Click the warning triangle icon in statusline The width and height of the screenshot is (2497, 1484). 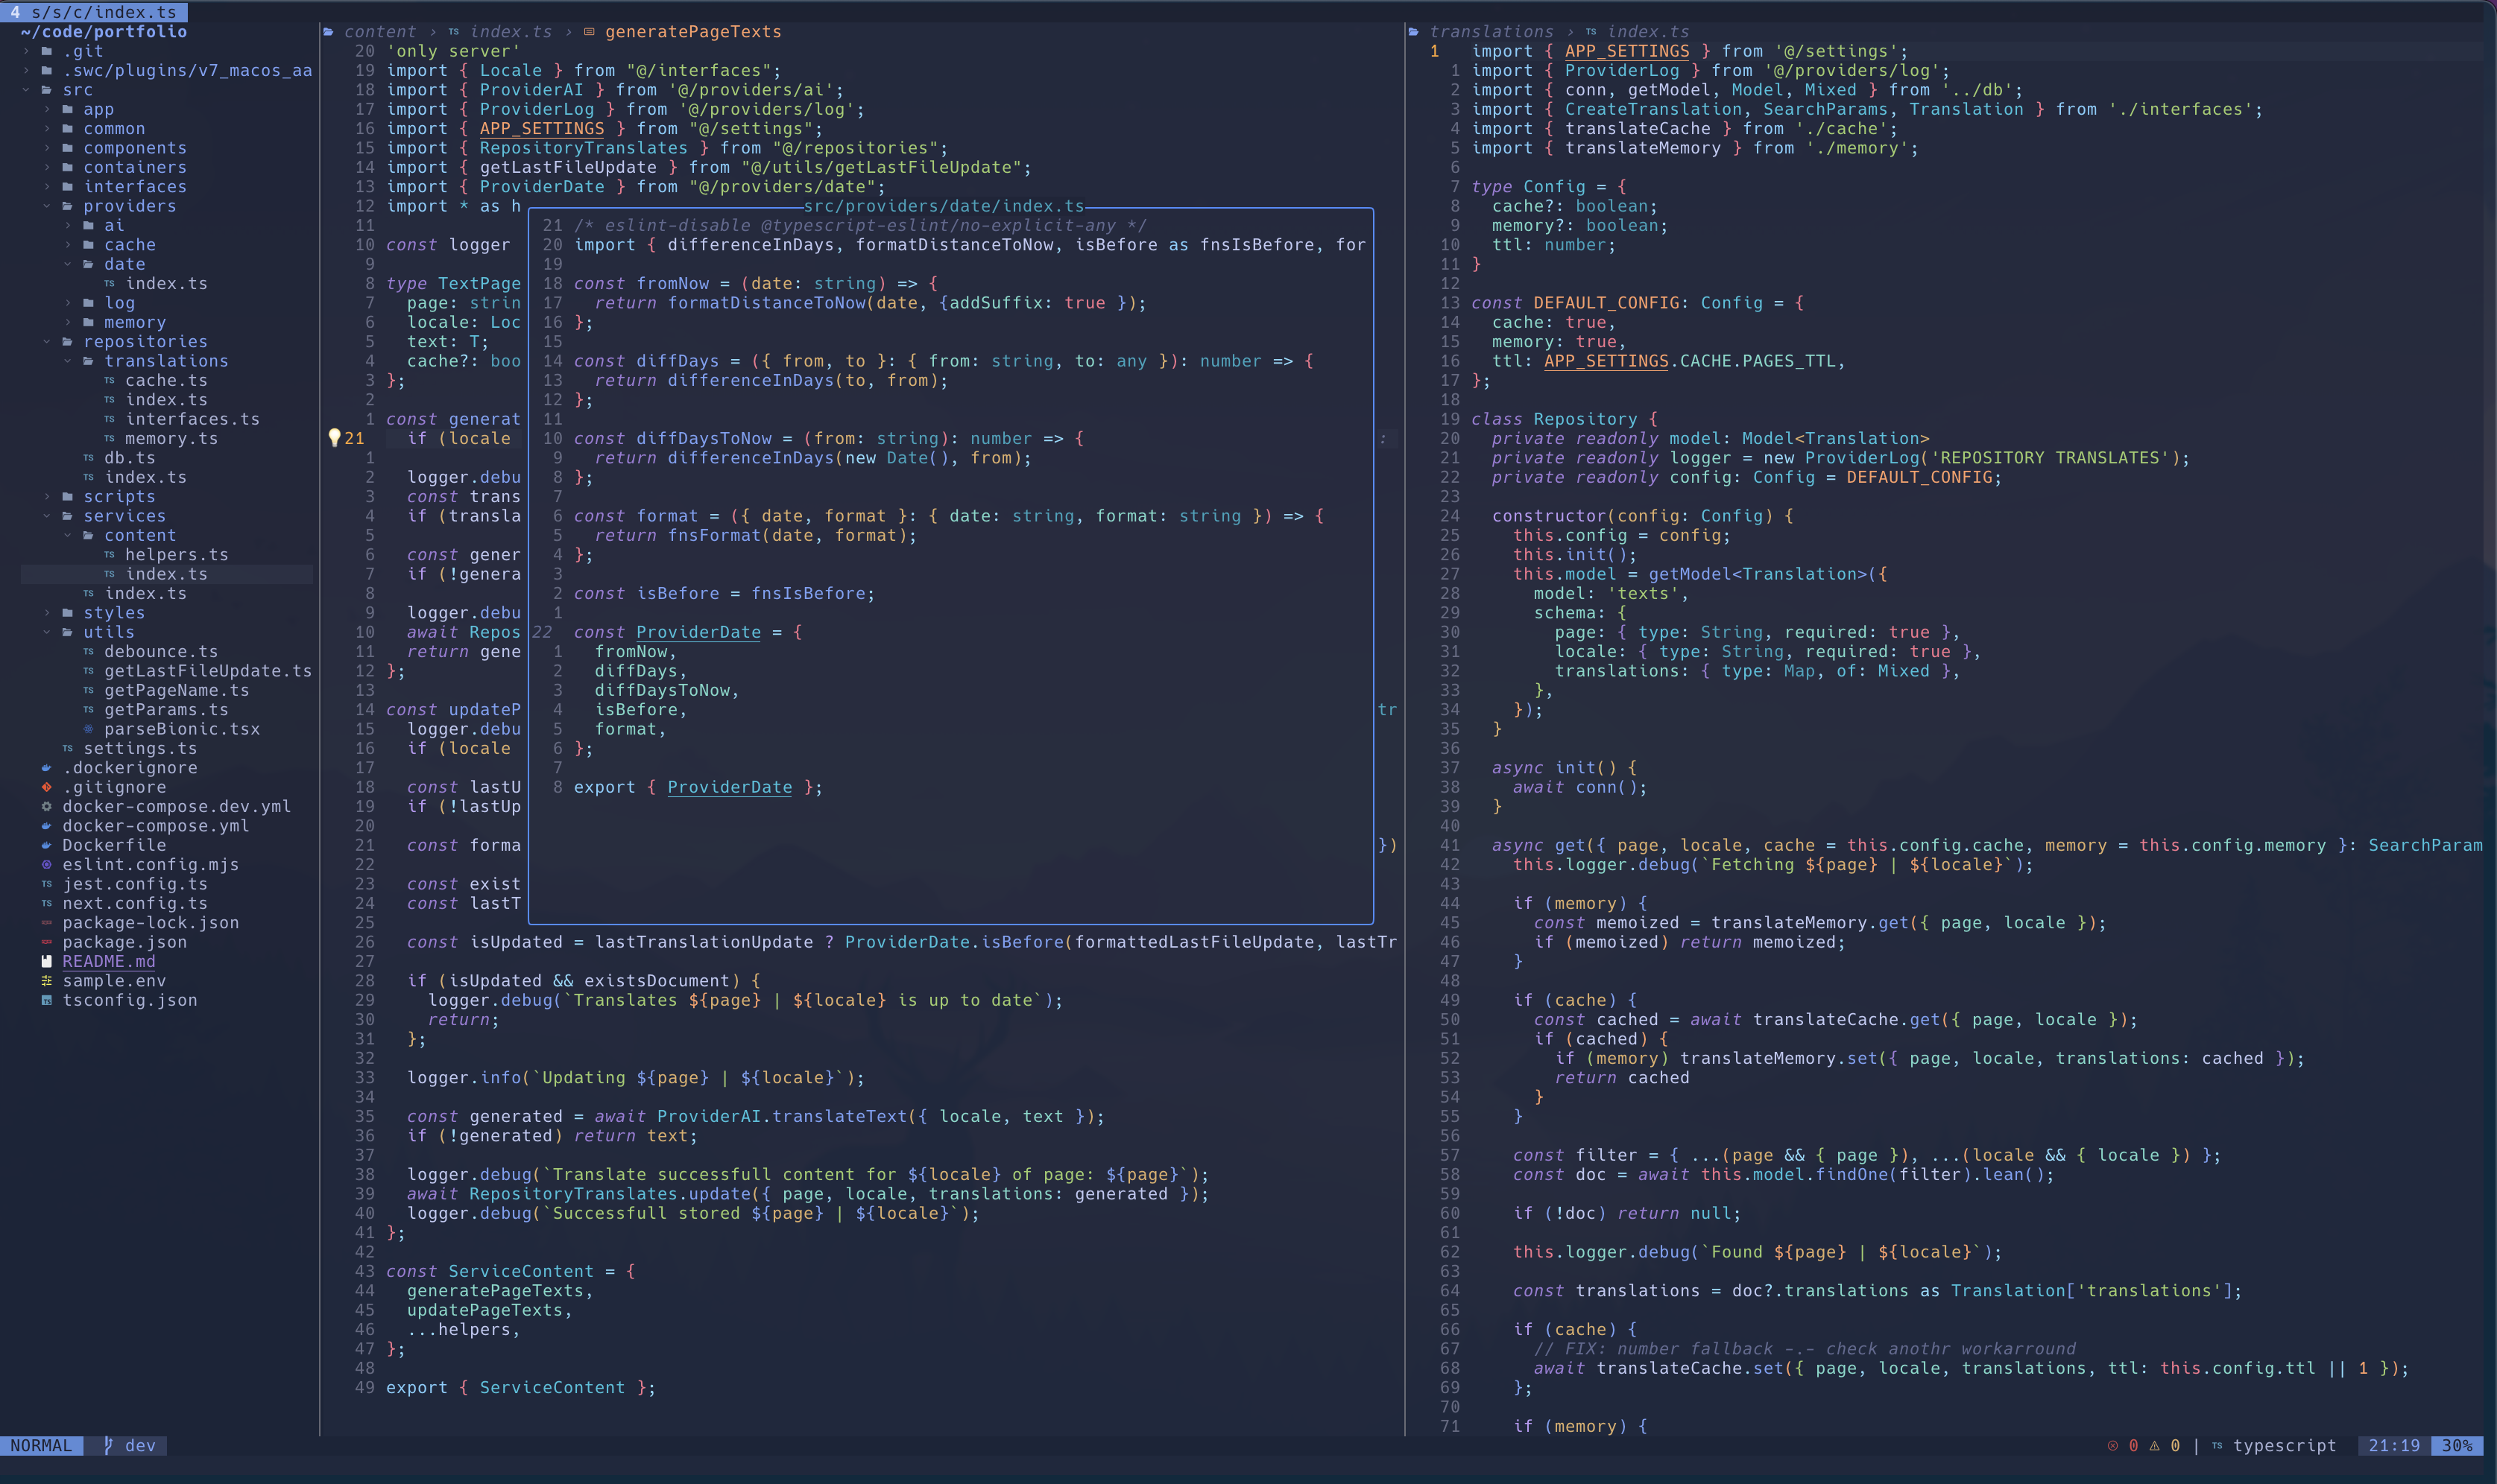click(x=2154, y=1446)
